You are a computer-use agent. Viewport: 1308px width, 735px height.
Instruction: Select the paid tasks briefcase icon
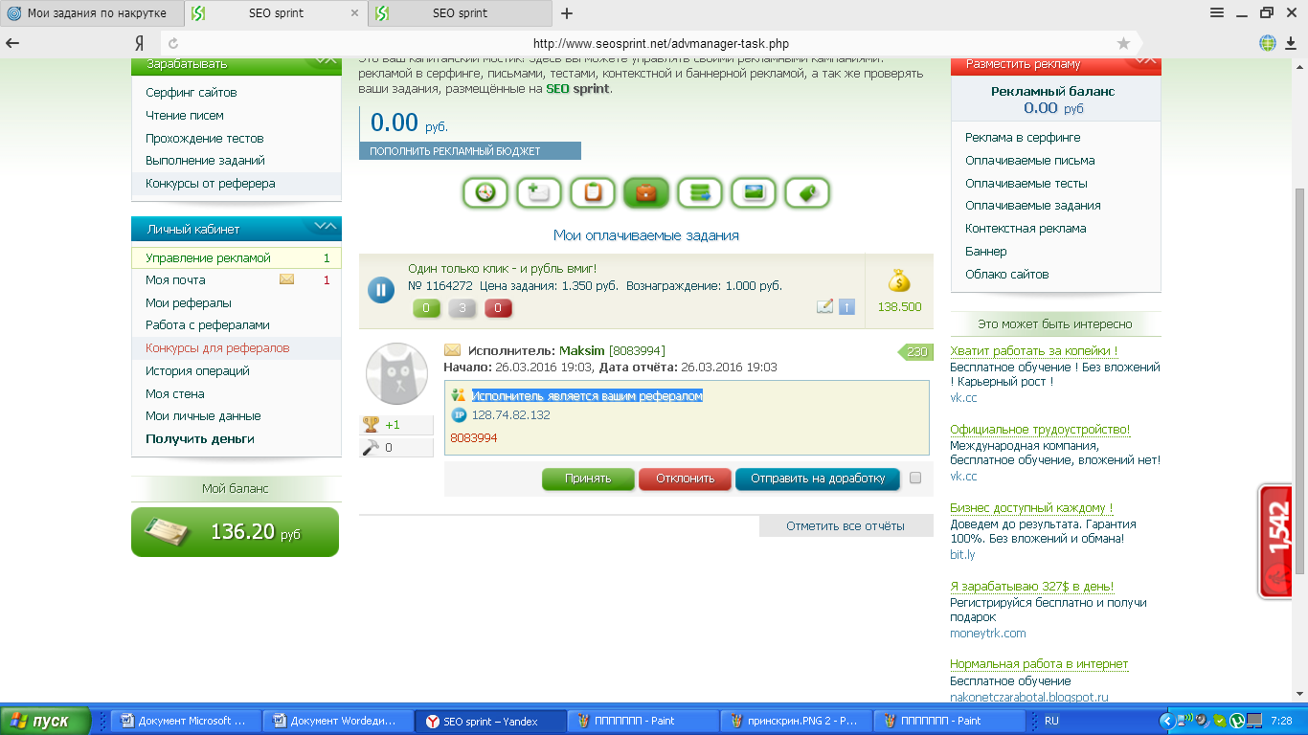(646, 192)
